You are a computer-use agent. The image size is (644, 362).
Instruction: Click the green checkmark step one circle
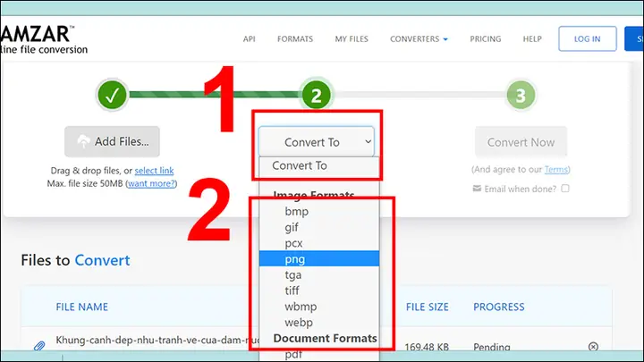click(x=112, y=95)
